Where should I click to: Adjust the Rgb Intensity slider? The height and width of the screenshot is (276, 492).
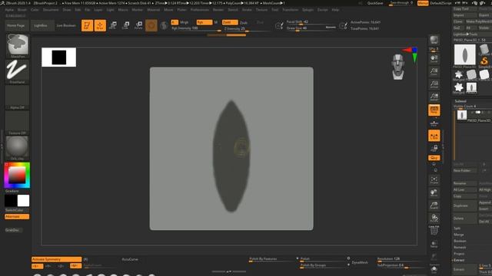(x=197, y=28)
